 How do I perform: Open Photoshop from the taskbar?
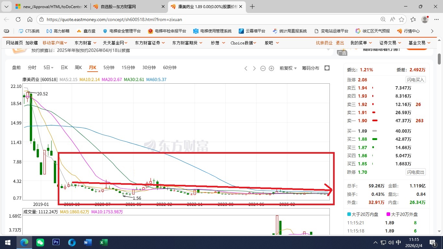56,242
